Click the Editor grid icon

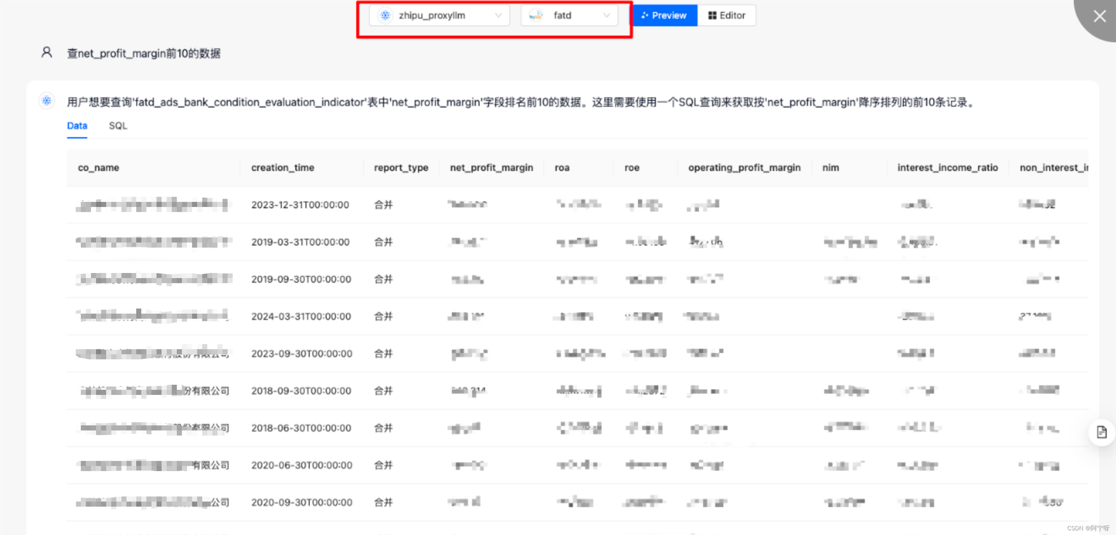[712, 16]
